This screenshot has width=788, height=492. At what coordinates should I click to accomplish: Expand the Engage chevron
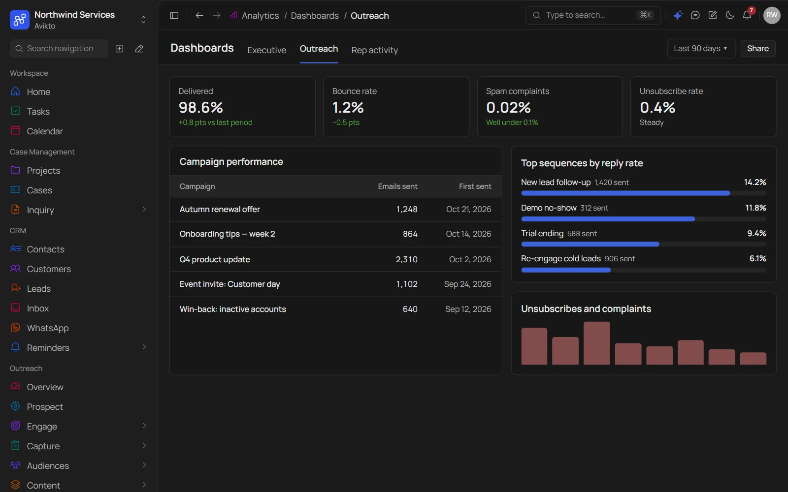(x=144, y=426)
